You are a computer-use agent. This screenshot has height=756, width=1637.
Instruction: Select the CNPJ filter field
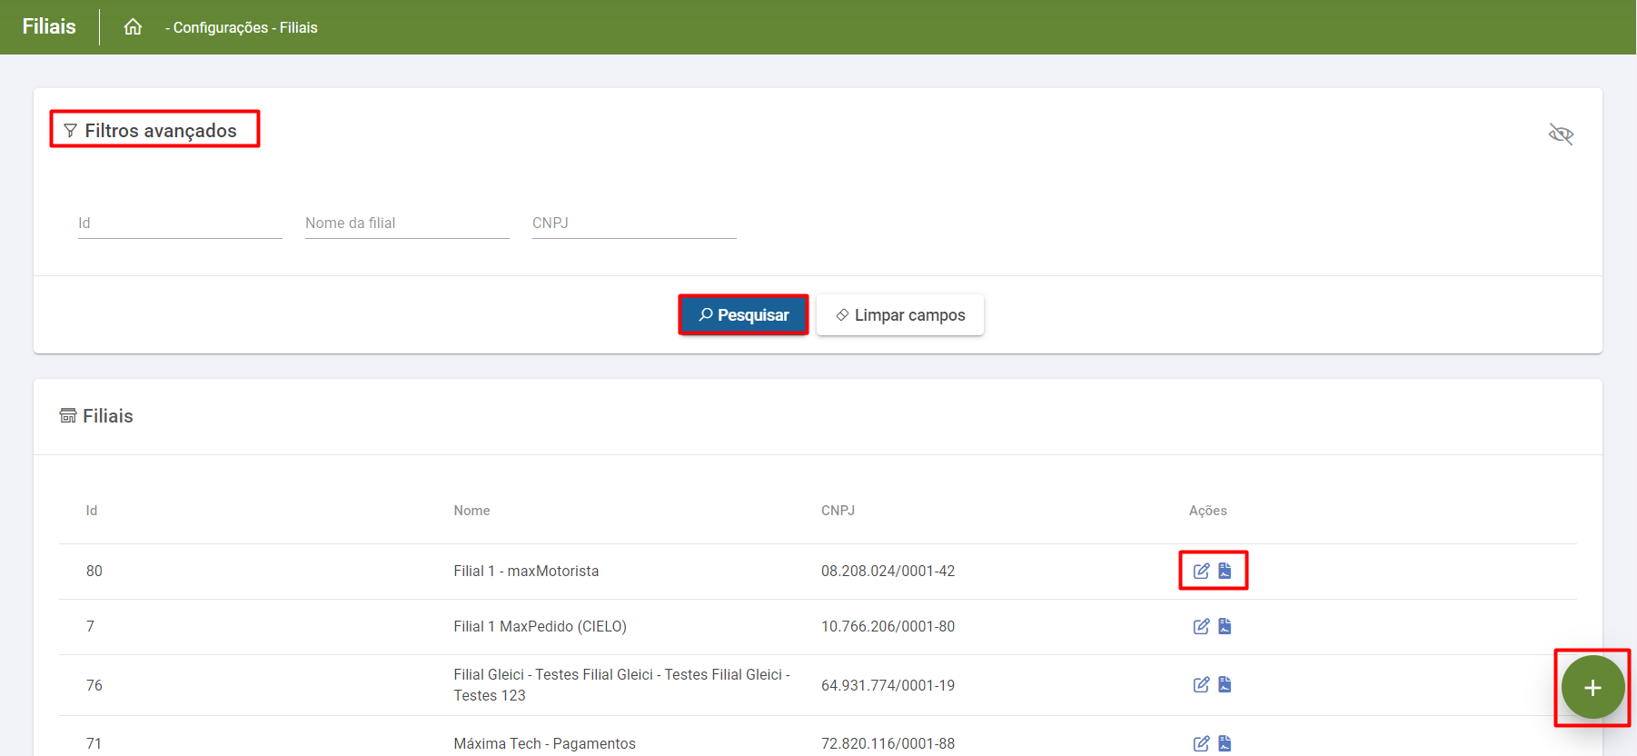[634, 224]
